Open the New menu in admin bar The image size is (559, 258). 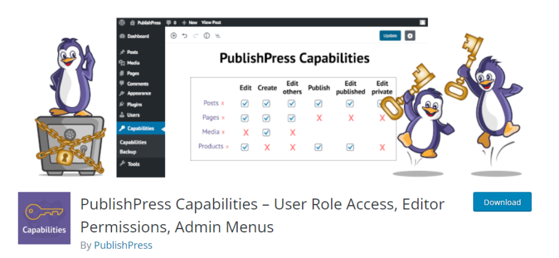(188, 23)
